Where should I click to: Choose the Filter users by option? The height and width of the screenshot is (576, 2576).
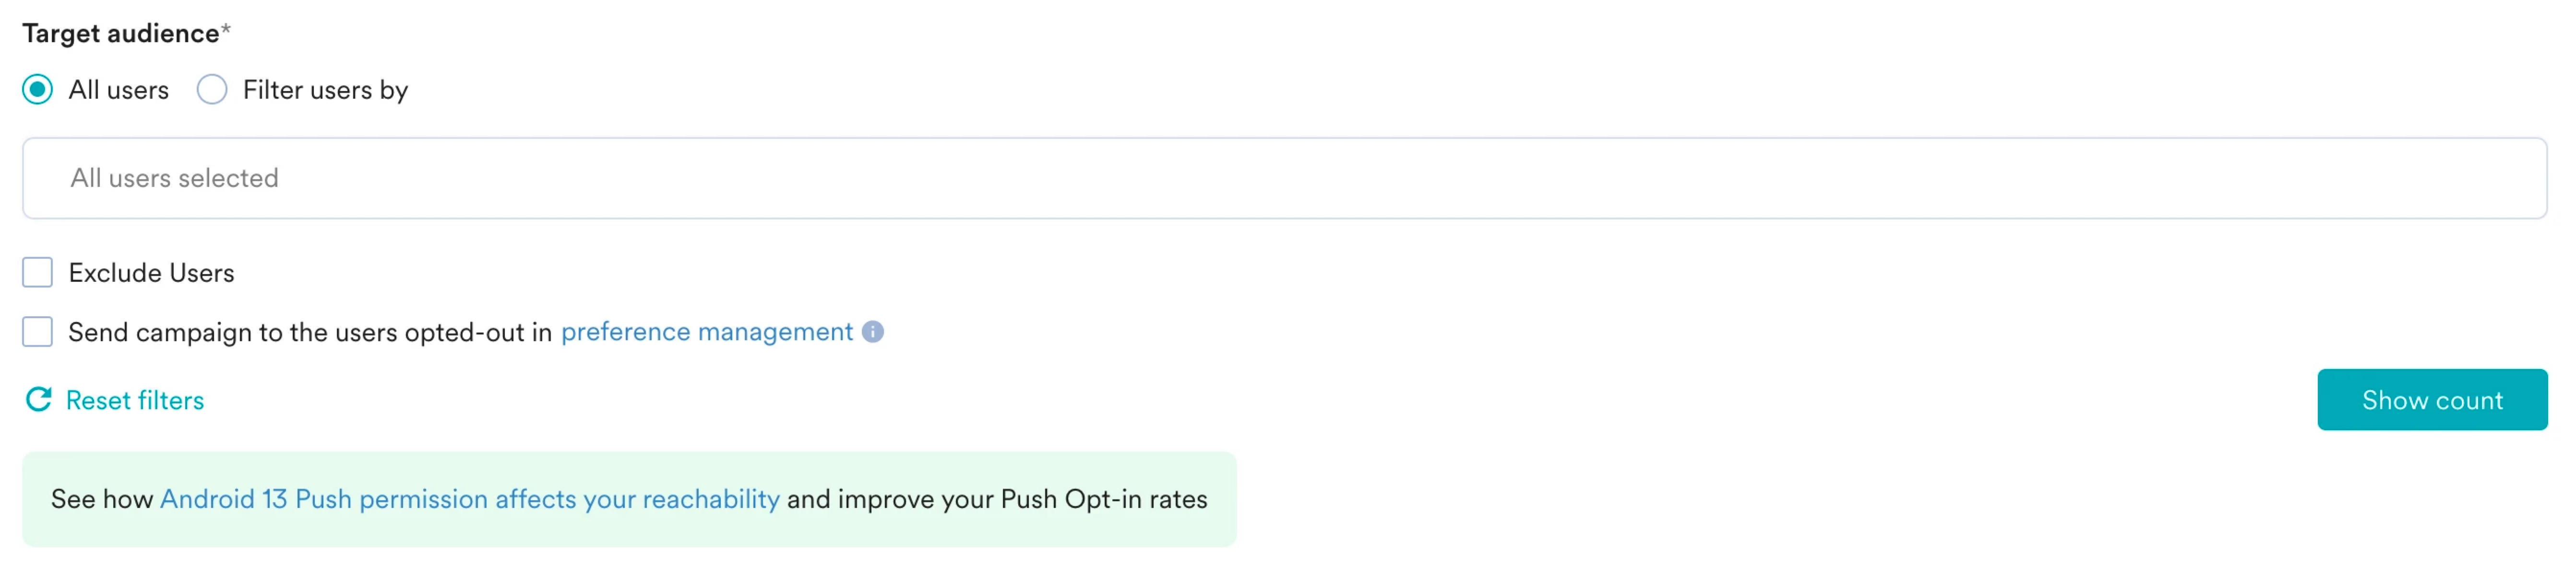tap(212, 90)
